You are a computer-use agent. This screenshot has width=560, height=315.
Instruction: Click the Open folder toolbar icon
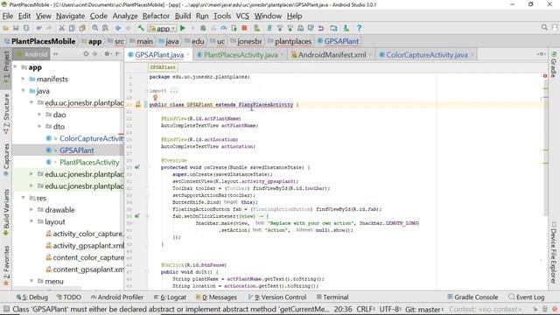point(5,28)
